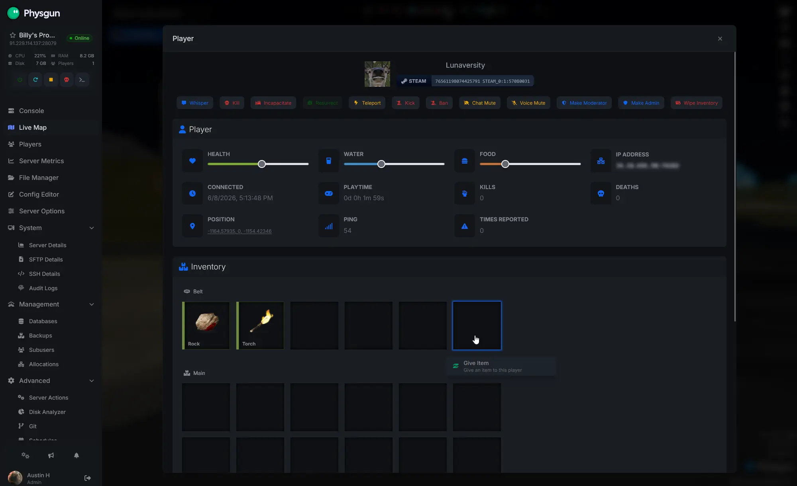Click the restart server icon

[35, 80]
